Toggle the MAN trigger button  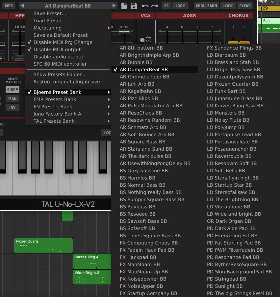13,99
